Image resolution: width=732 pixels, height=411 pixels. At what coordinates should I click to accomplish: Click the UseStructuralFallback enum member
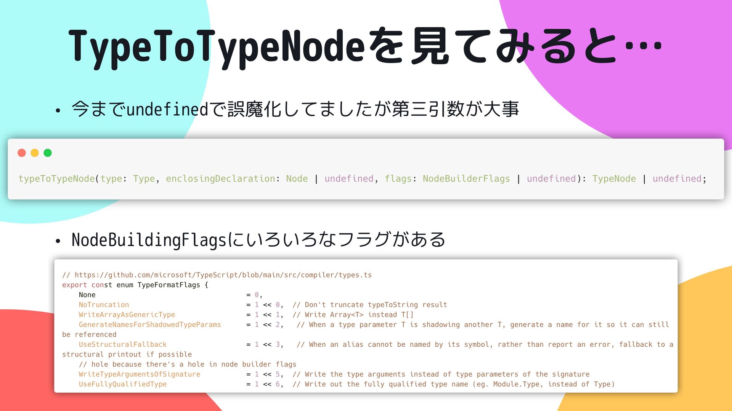122,344
